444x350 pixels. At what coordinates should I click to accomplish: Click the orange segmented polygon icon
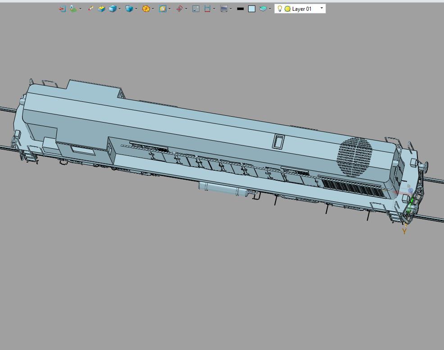(x=146, y=9)
